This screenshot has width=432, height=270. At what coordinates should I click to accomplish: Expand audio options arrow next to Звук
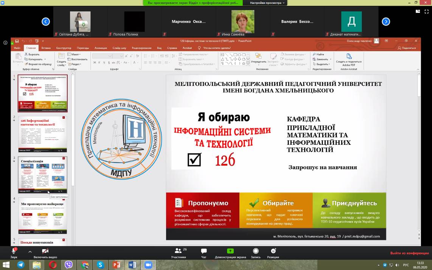click(30, 251)
